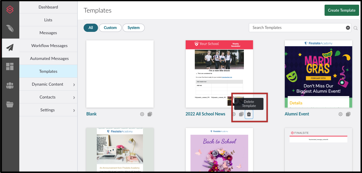Select the paper plane Messages module icon
The height and width of the screenshot is (173, 362).
click(x=10, y=48)
